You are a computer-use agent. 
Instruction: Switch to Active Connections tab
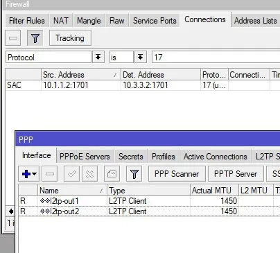216,157
